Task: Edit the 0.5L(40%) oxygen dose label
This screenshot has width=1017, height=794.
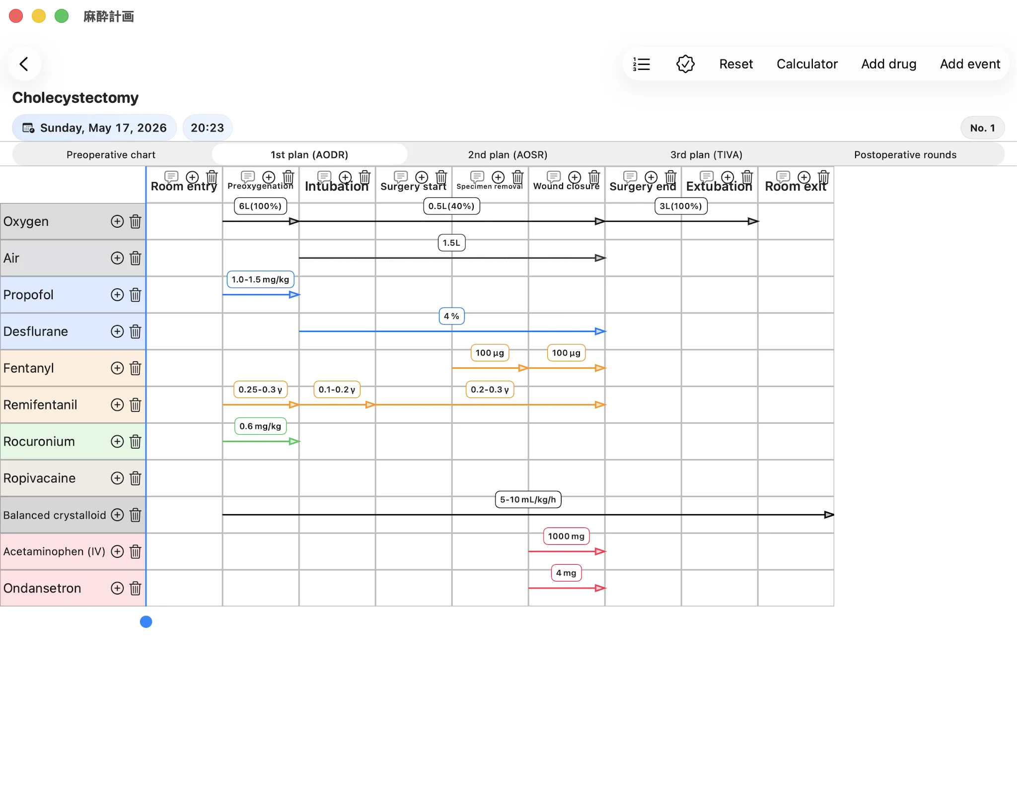Action: point(451,206)
